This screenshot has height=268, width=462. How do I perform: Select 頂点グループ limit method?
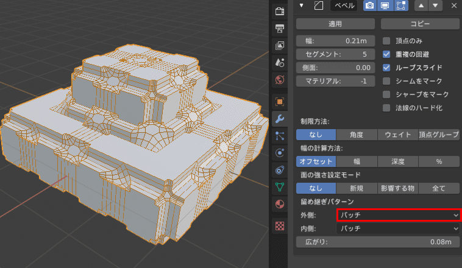pos(439,135)
